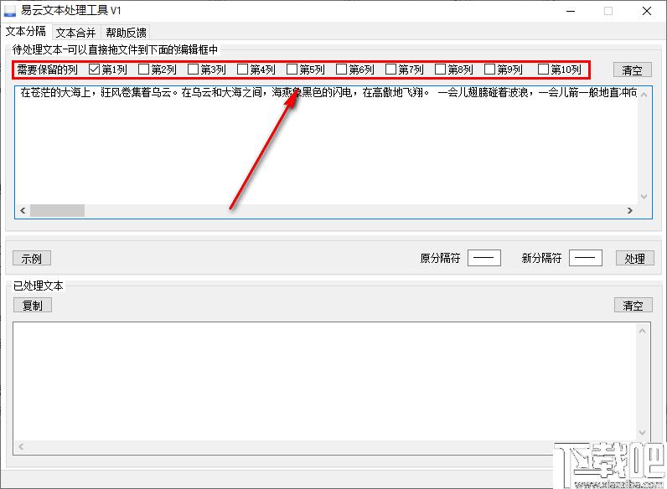
Task: Close the 易云文本处理工具 window
Action: 647,11
